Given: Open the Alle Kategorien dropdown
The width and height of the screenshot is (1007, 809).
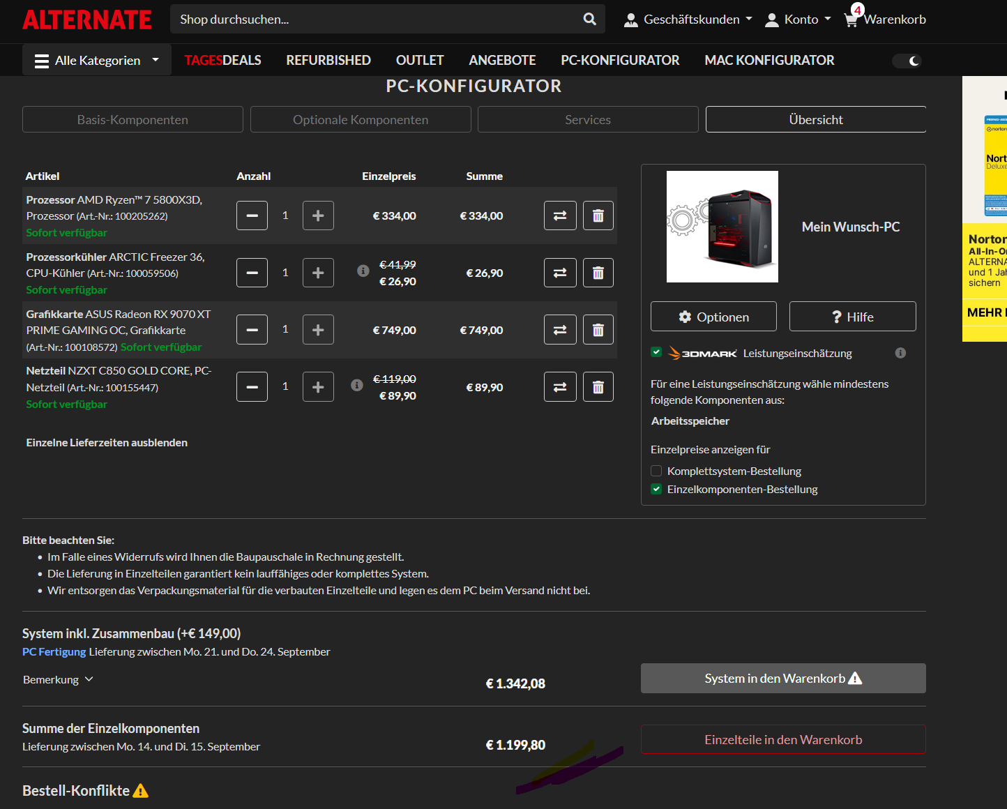Looking at the screenshot, I should [97, 61].
